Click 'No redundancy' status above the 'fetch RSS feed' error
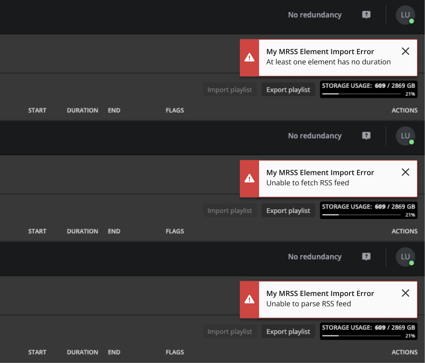This screenshot has width=425, height=363. click(x=315, y=136)
